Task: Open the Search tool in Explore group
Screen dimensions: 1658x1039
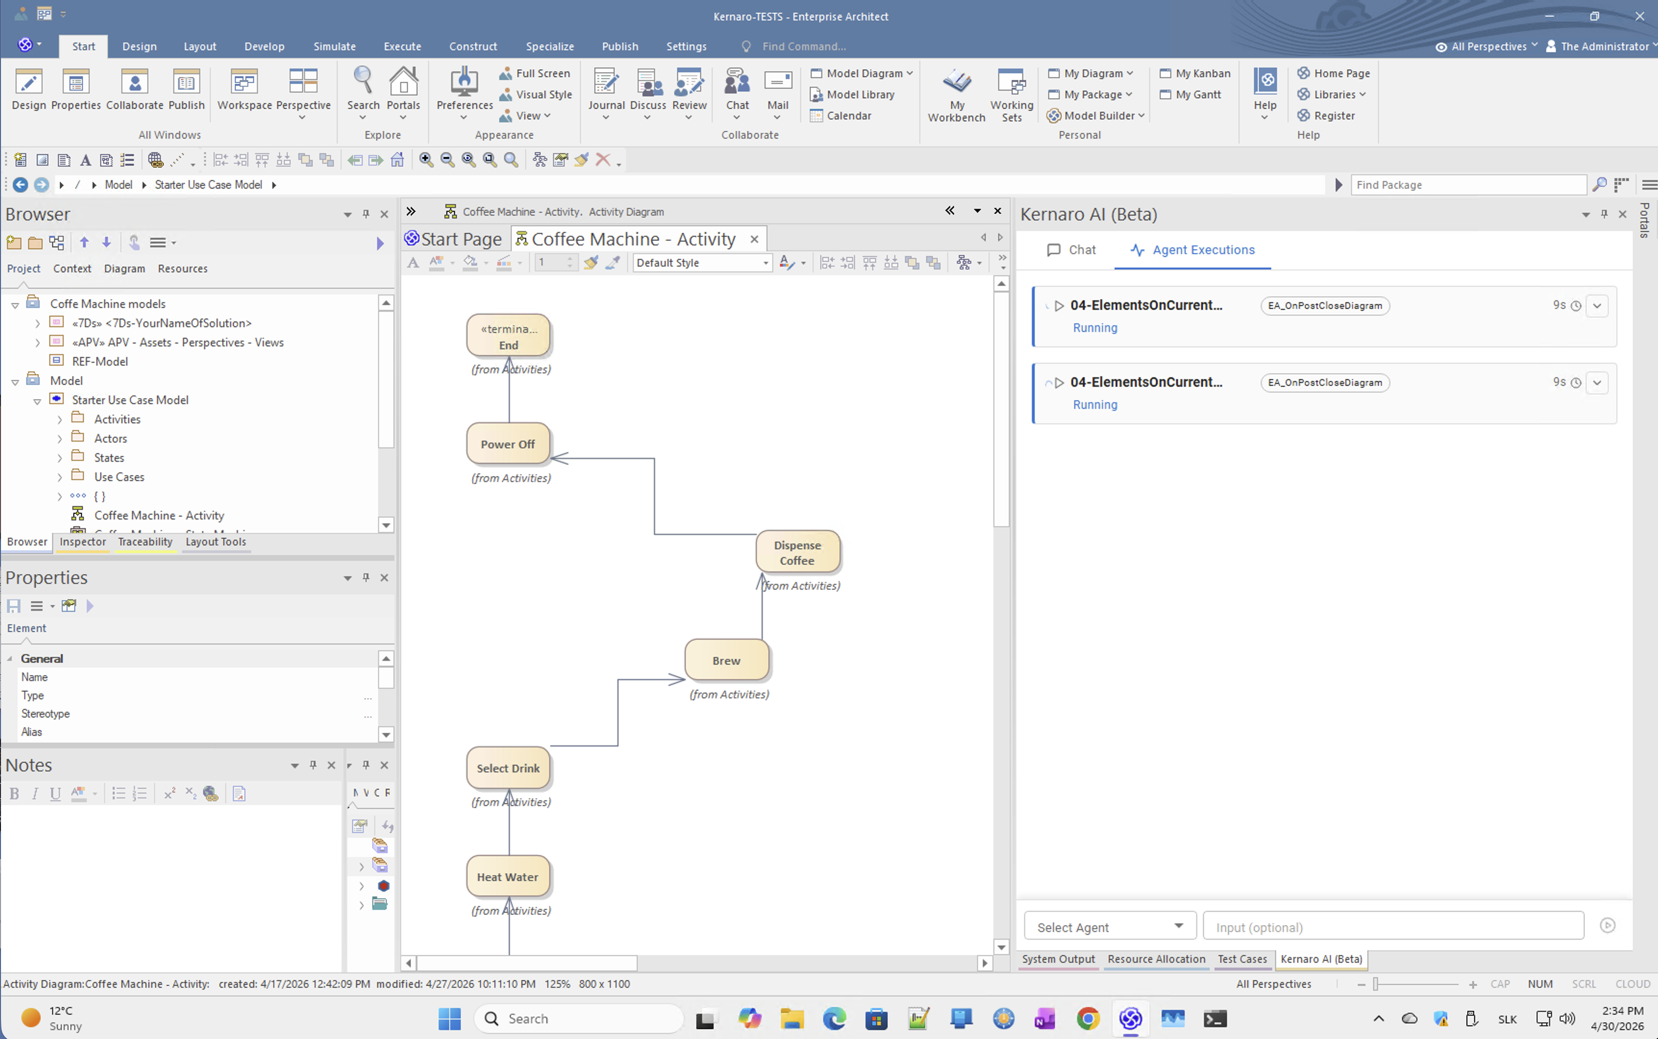Action: coord(364,93)
